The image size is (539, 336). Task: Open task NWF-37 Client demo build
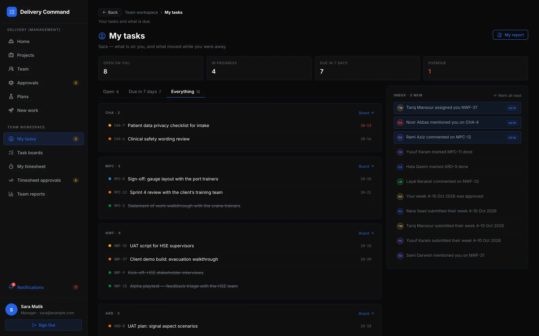pos(240,259)
